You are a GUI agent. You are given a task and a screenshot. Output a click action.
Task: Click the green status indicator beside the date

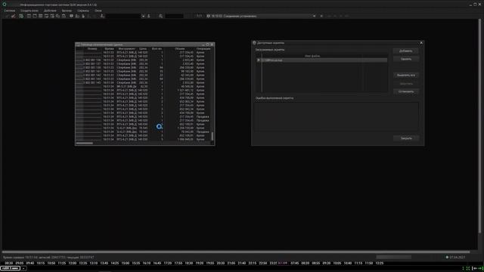click(x=447, y=257)
